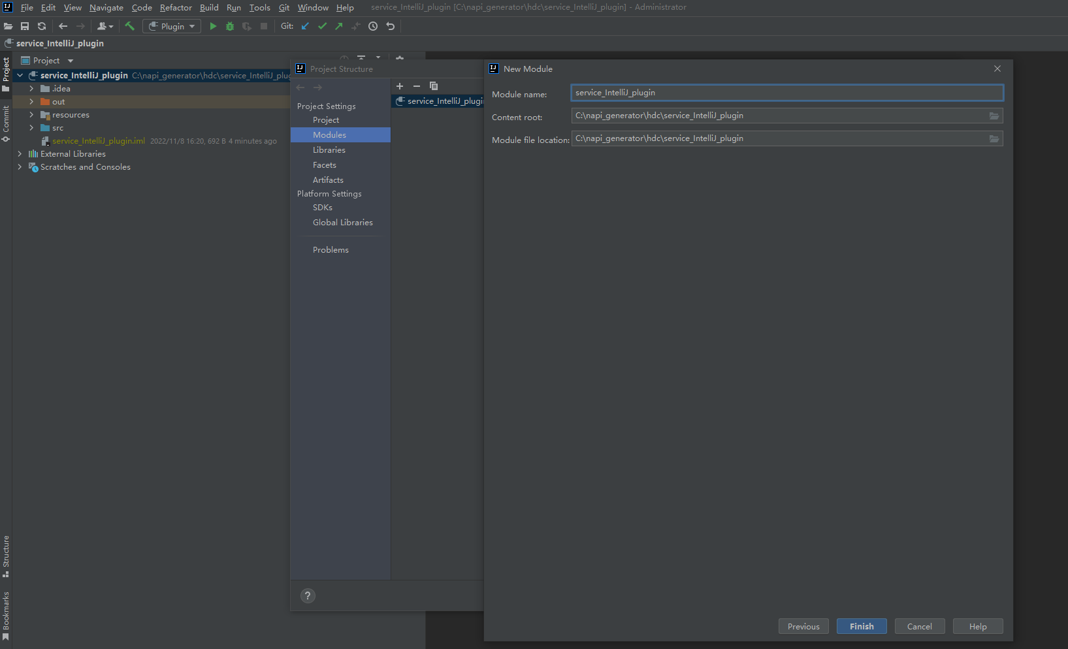Click the Run with Coverage icon

tap(247, 26)
